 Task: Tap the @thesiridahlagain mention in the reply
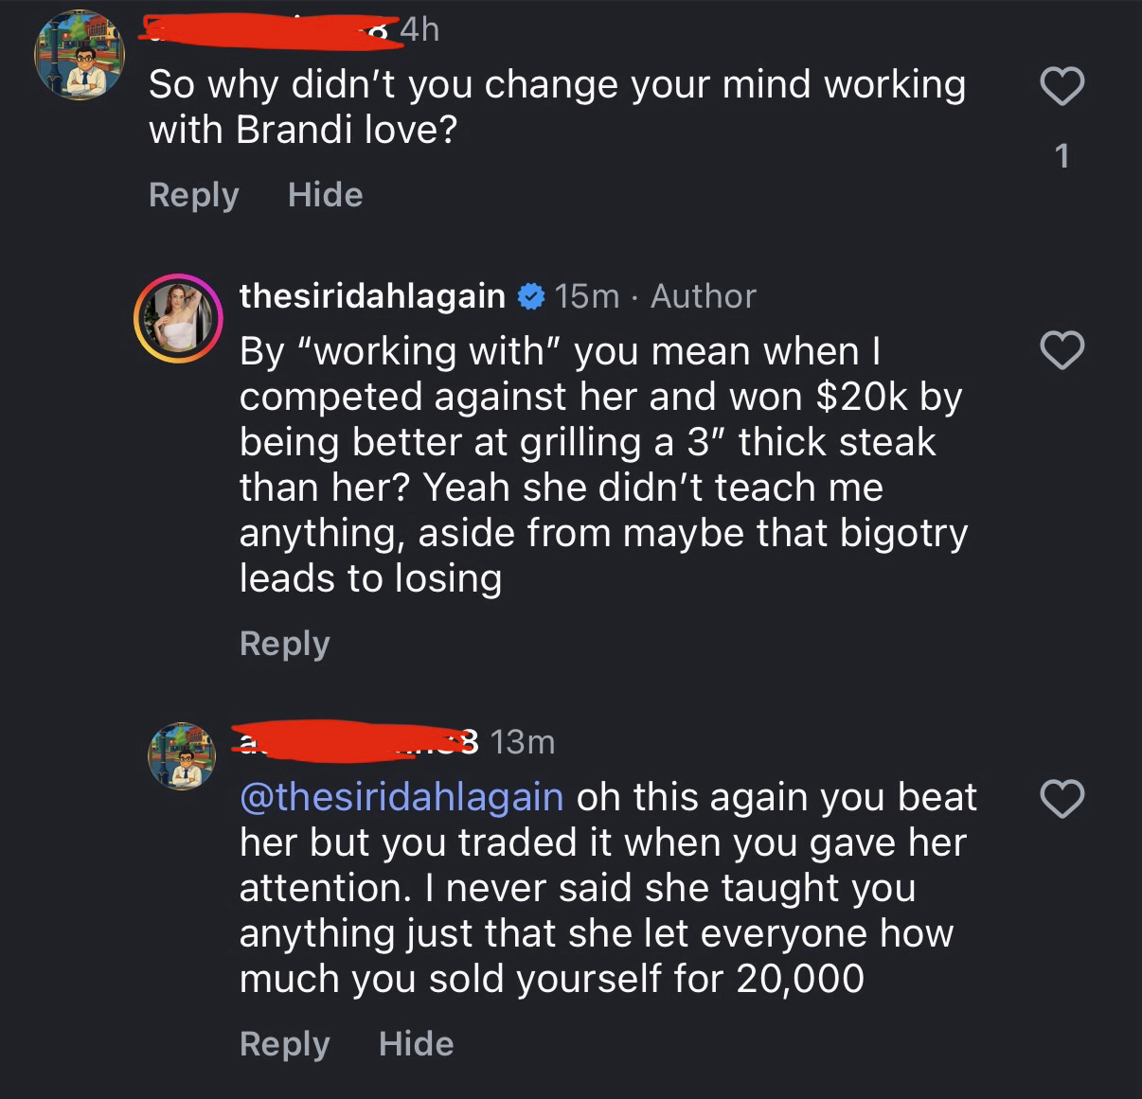(401, 797)
